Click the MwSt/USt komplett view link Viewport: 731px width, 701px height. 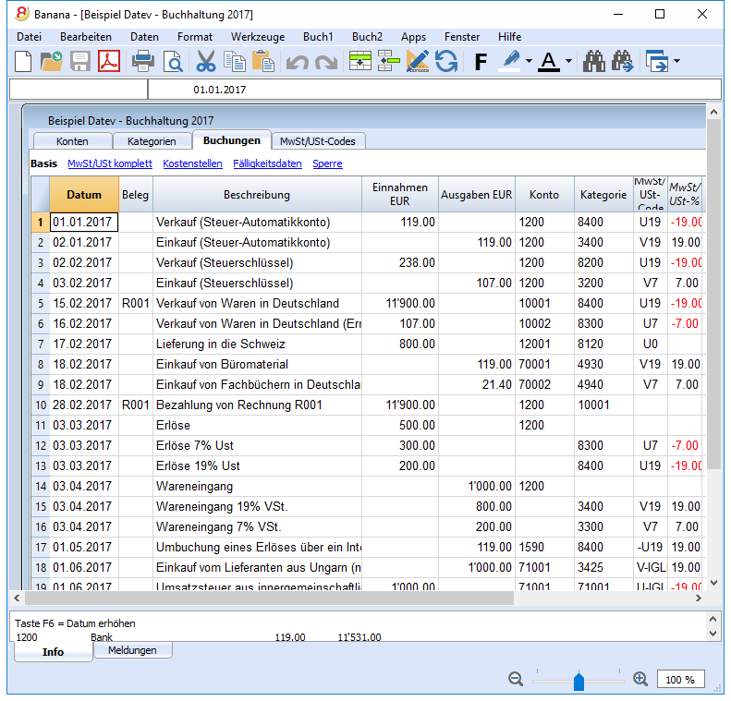pyautogui.click(x=110, y=163)
